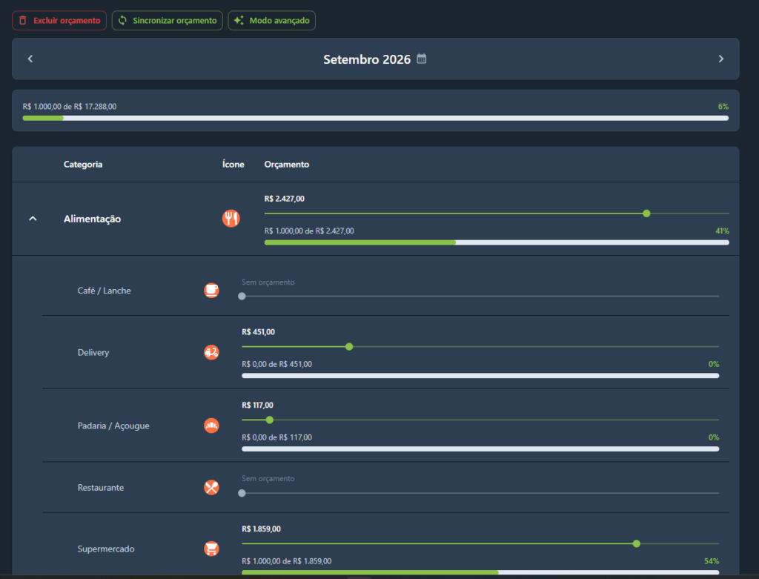759x579 pixels.
Task: Click the 54% Supermercado progress percentage
Action: (712, 561)
